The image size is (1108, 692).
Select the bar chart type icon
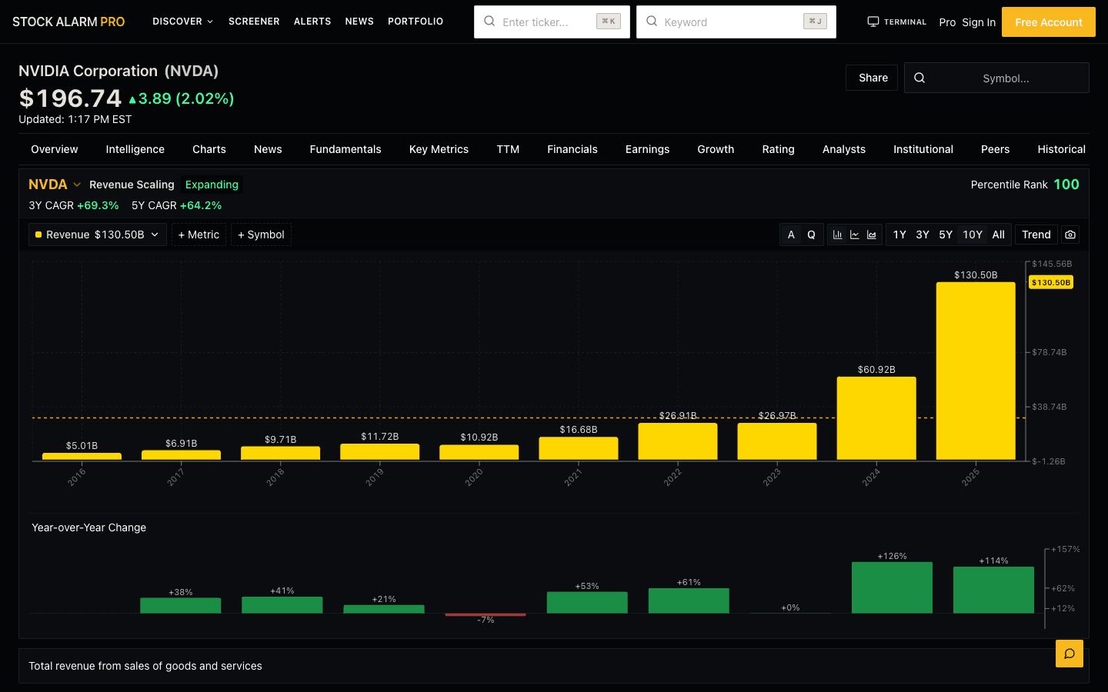tap(837, 235)
